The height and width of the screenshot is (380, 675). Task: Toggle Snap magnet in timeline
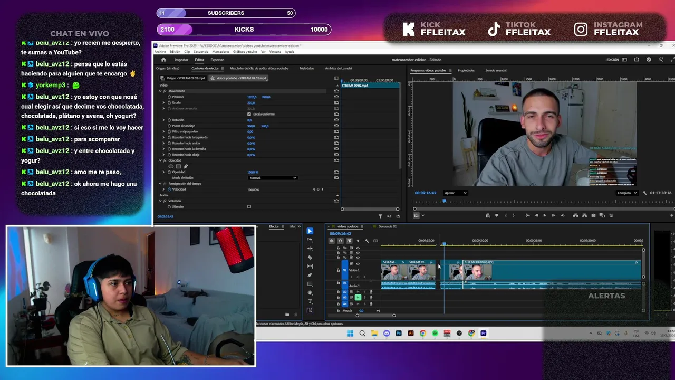340,241
